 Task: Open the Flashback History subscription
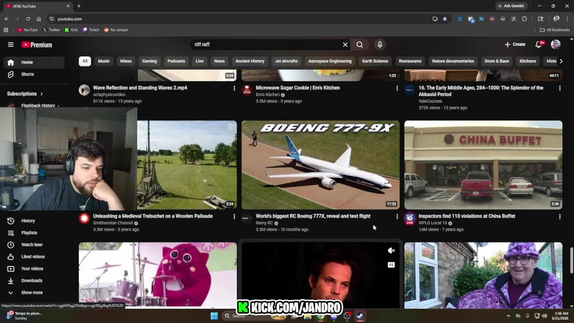click(38, 105)
